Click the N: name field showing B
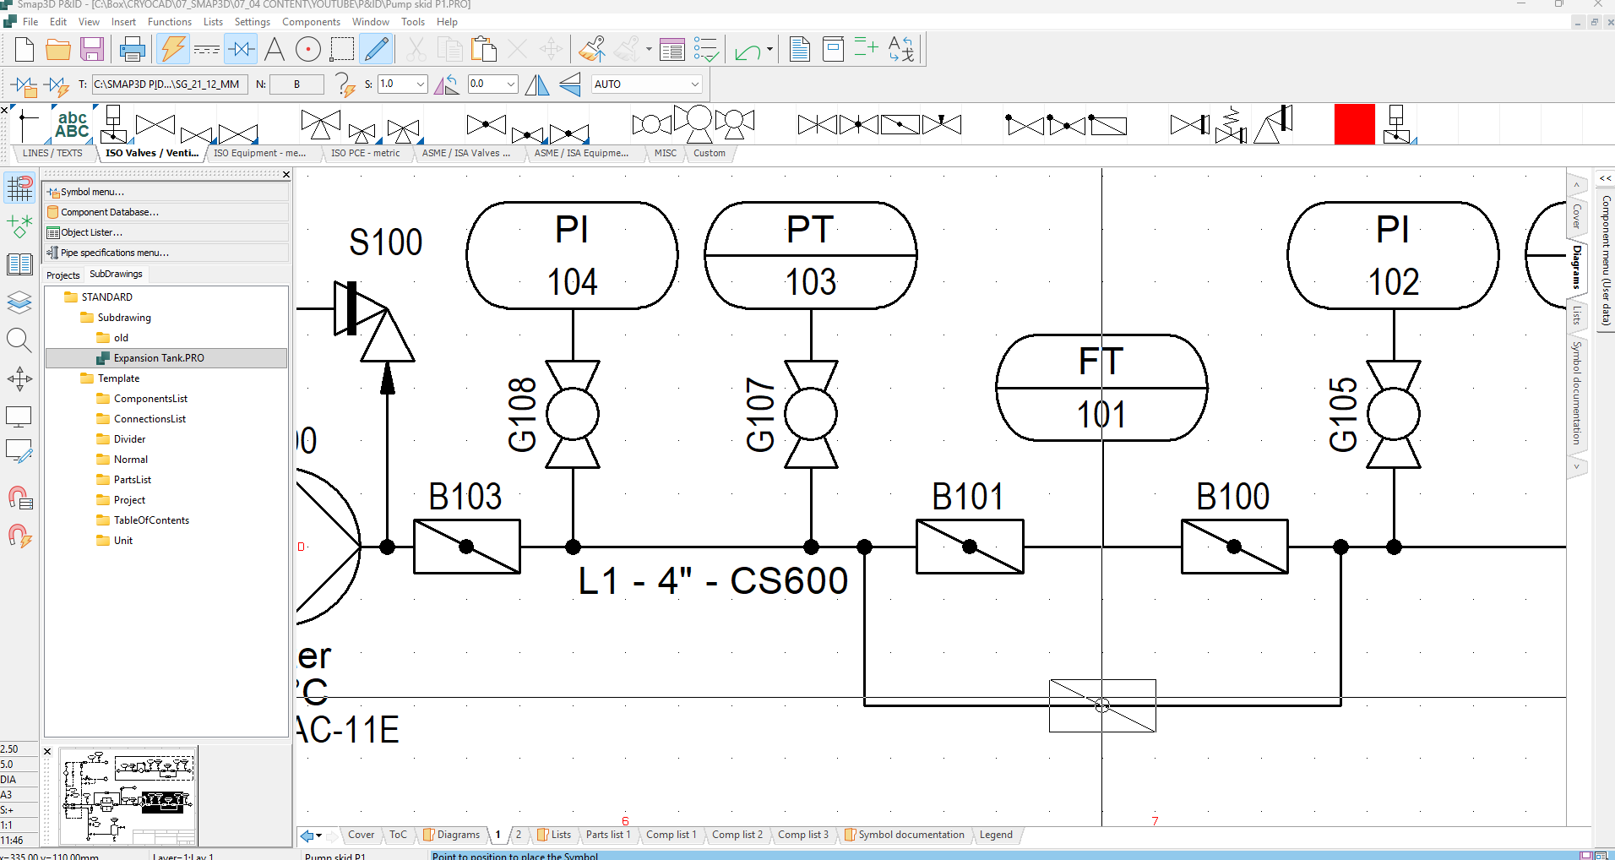The height and width of the screenshot is (860, 1615). (296, 84)
